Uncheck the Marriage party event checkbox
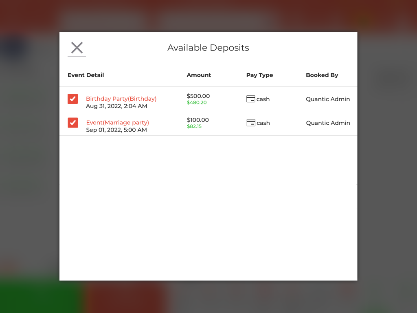 73,123
